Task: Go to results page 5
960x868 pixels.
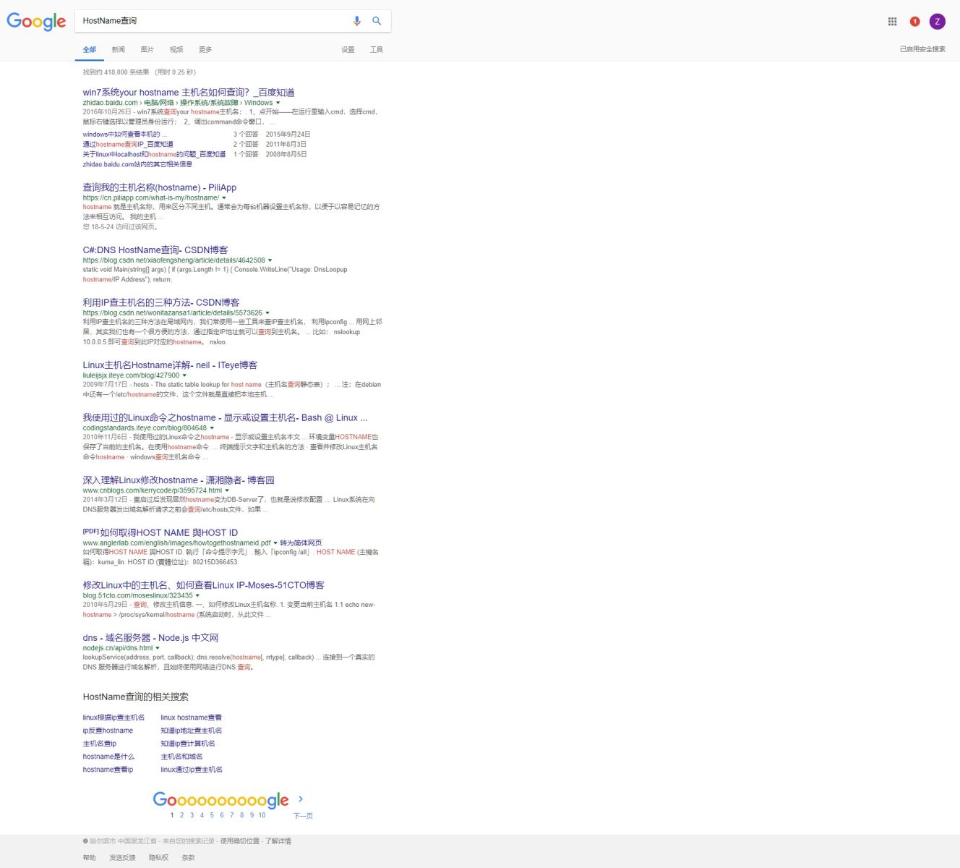Action: point(212,815)
